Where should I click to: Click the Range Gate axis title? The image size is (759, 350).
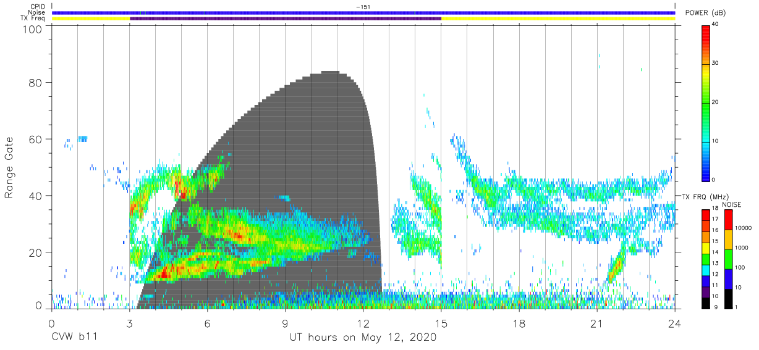pyautogui.click(x=10, y=168)
